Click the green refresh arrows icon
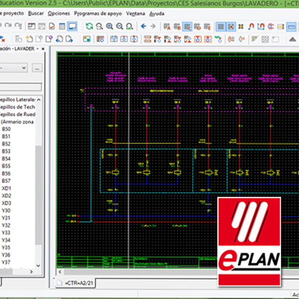 pos(89,26)
